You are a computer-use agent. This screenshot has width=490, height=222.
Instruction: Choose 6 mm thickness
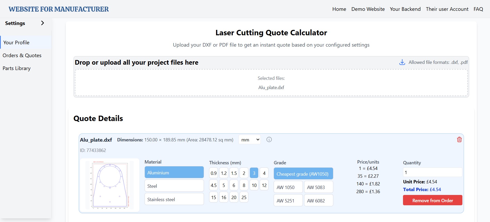pyautogui.click(x=234, y=185)
